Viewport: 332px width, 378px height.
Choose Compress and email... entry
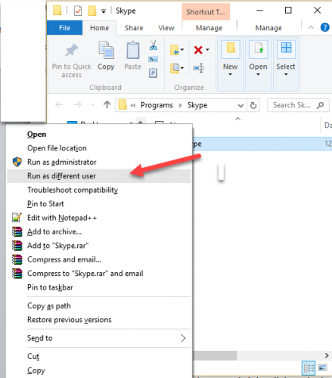coord(99,259)
